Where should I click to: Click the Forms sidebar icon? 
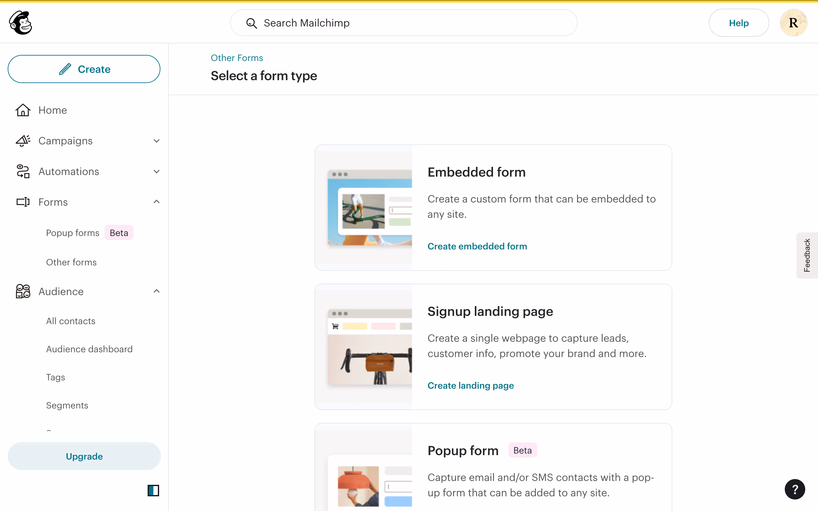(x=23, y=202)
